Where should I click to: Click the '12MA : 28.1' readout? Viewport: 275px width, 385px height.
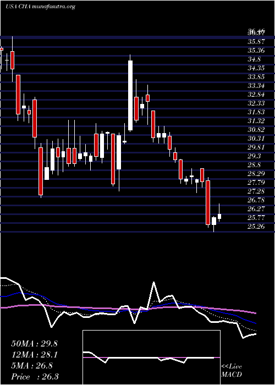click(x=35, y=355)
